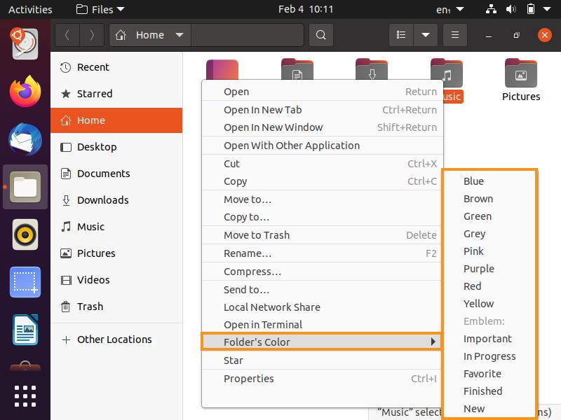Go to Downloads in sidebar
Image resolution: width=561 pixels, height=420 pixels.
click(x=102, y=200)
